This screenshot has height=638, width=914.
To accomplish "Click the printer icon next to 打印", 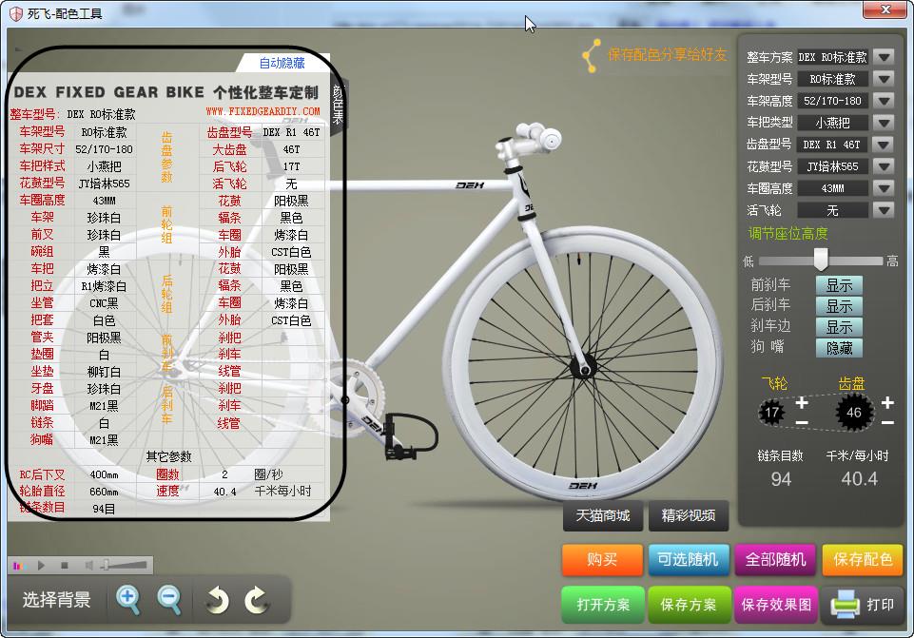I will [x=845, y=604].
